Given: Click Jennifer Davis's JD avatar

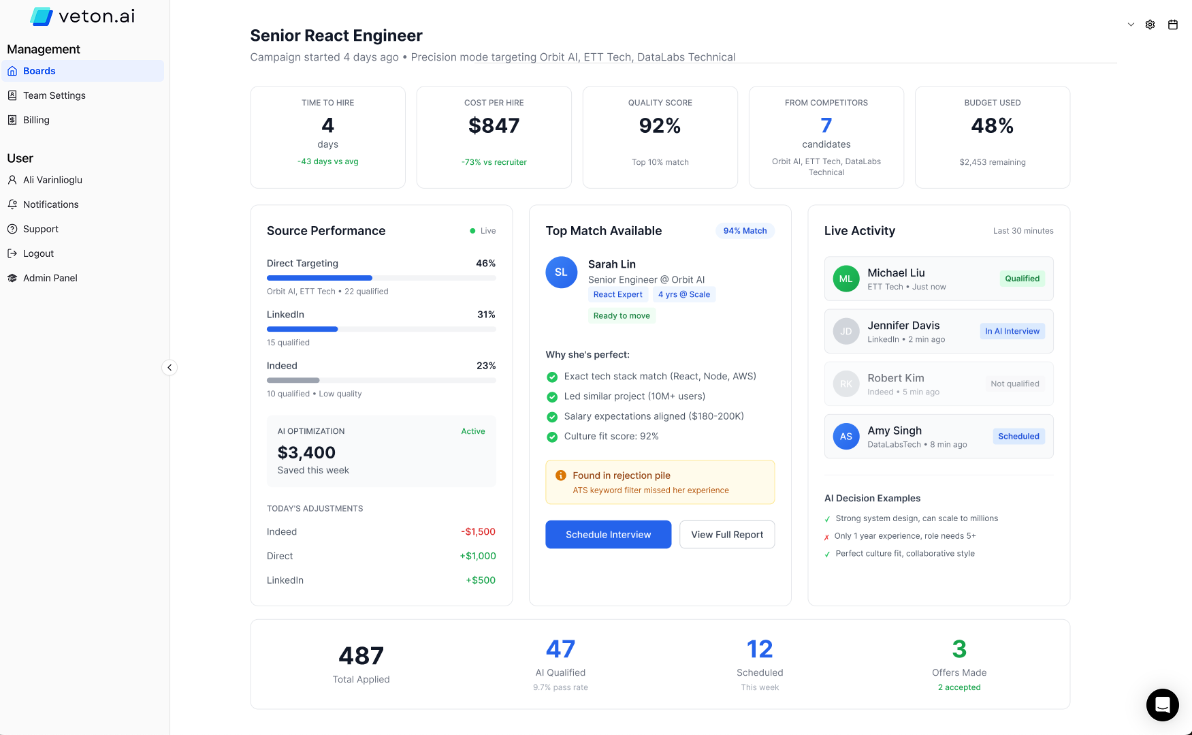Looking at the screenshot, I should click(846, 331).
